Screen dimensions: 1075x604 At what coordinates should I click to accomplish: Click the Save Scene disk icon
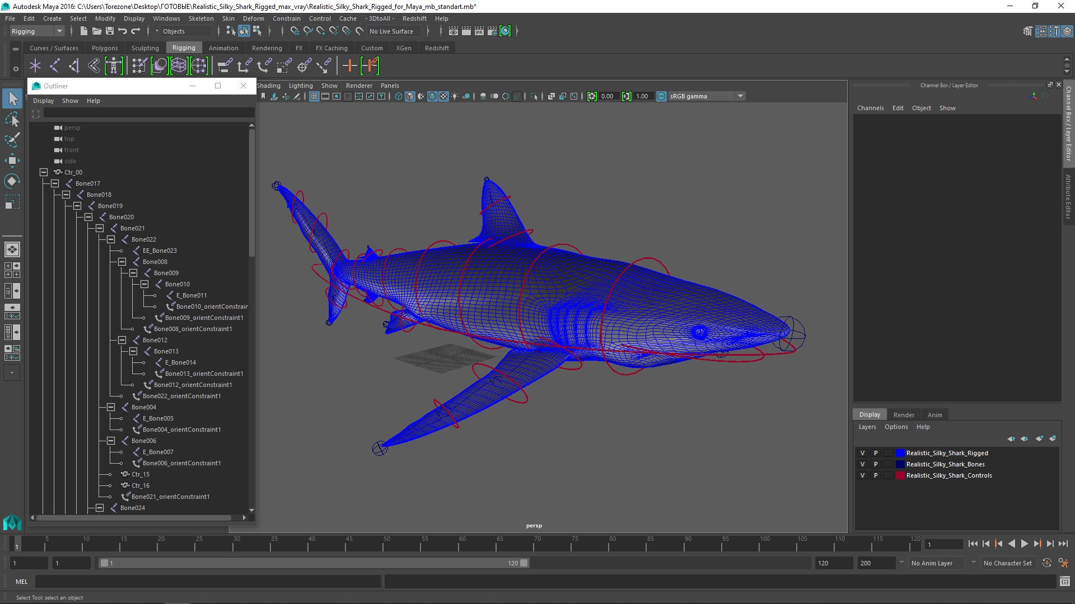pyautogui.click(x=110, y=31)
